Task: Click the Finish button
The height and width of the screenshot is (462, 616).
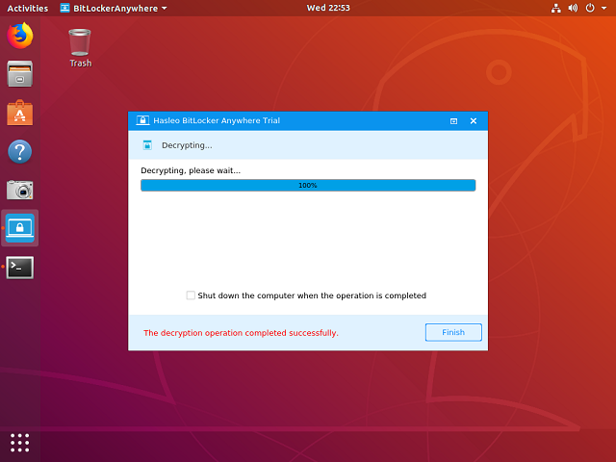Action: point(453,332)
